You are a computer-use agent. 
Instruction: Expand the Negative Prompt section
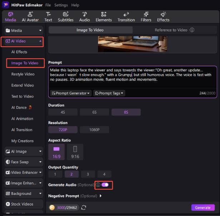(x=101, y=196)
